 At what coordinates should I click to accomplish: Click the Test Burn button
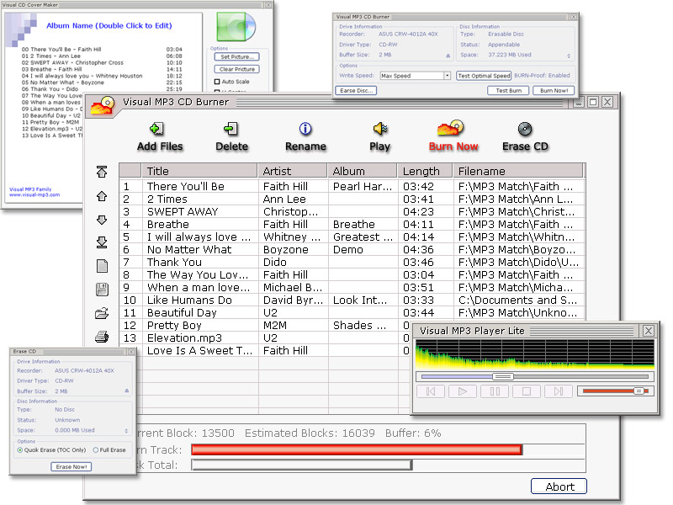(509, 91)
